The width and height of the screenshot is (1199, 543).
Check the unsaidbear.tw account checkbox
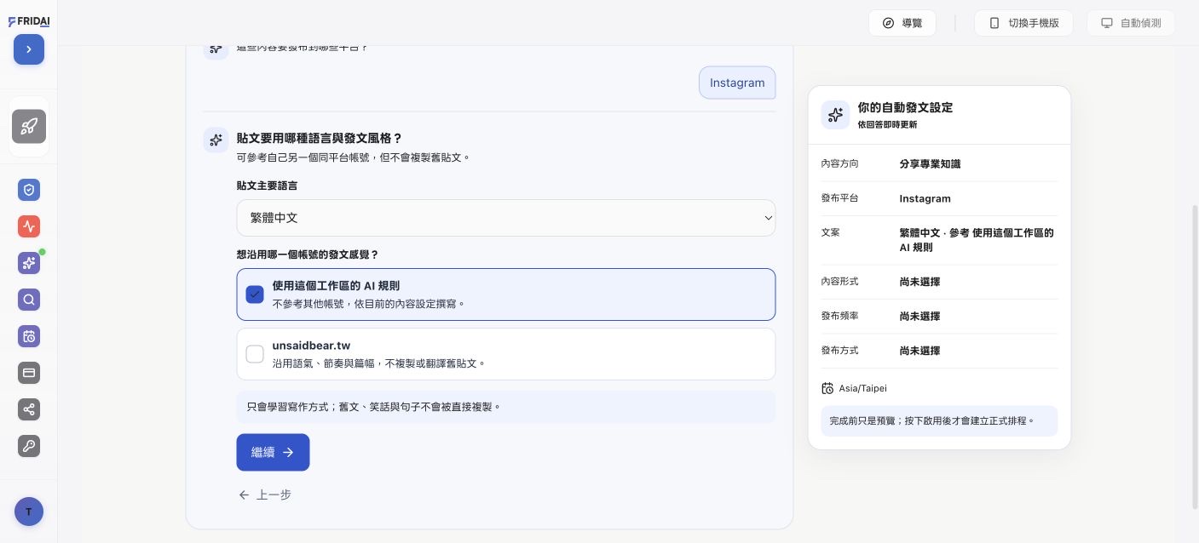pyautogui.click(x=255, y=354)
